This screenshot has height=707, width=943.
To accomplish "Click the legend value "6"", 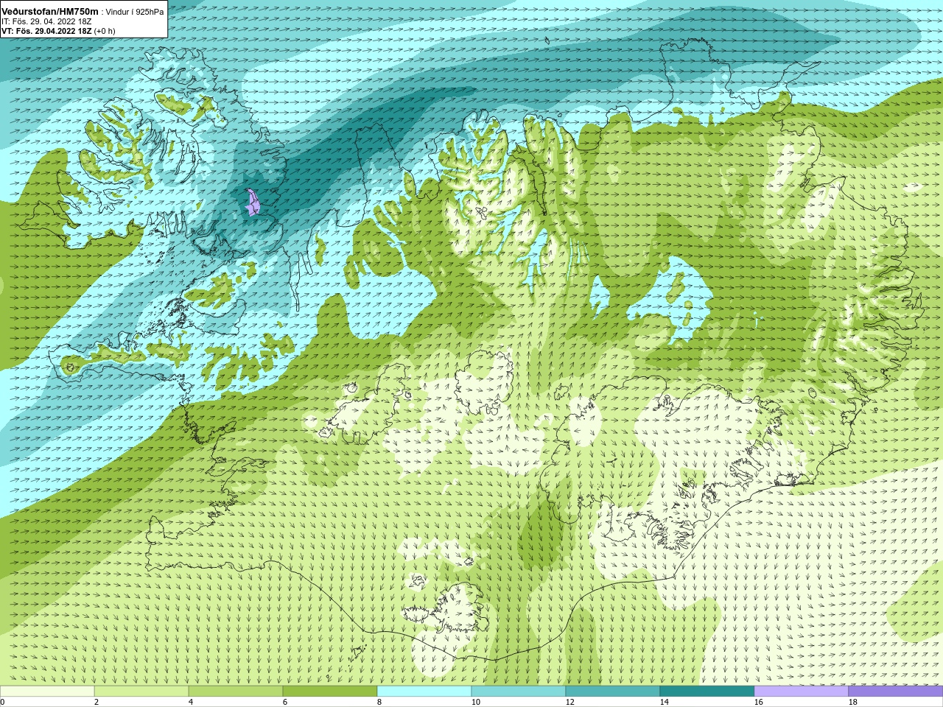I will 285,702.
